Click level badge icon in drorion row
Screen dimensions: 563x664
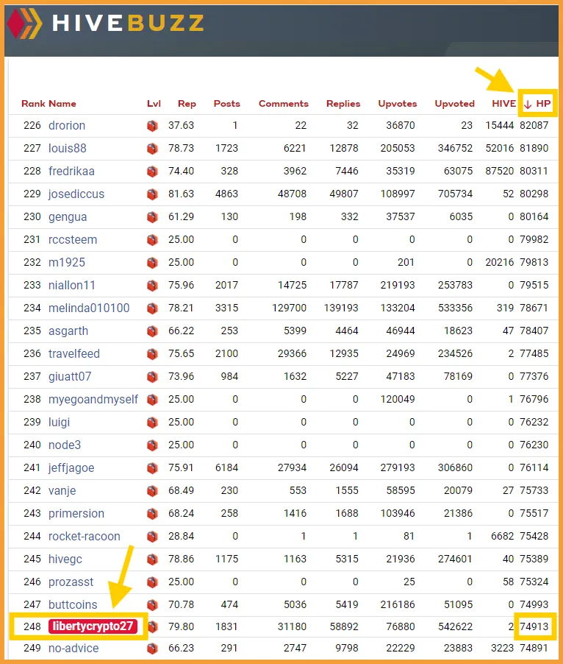click(153, 126)
